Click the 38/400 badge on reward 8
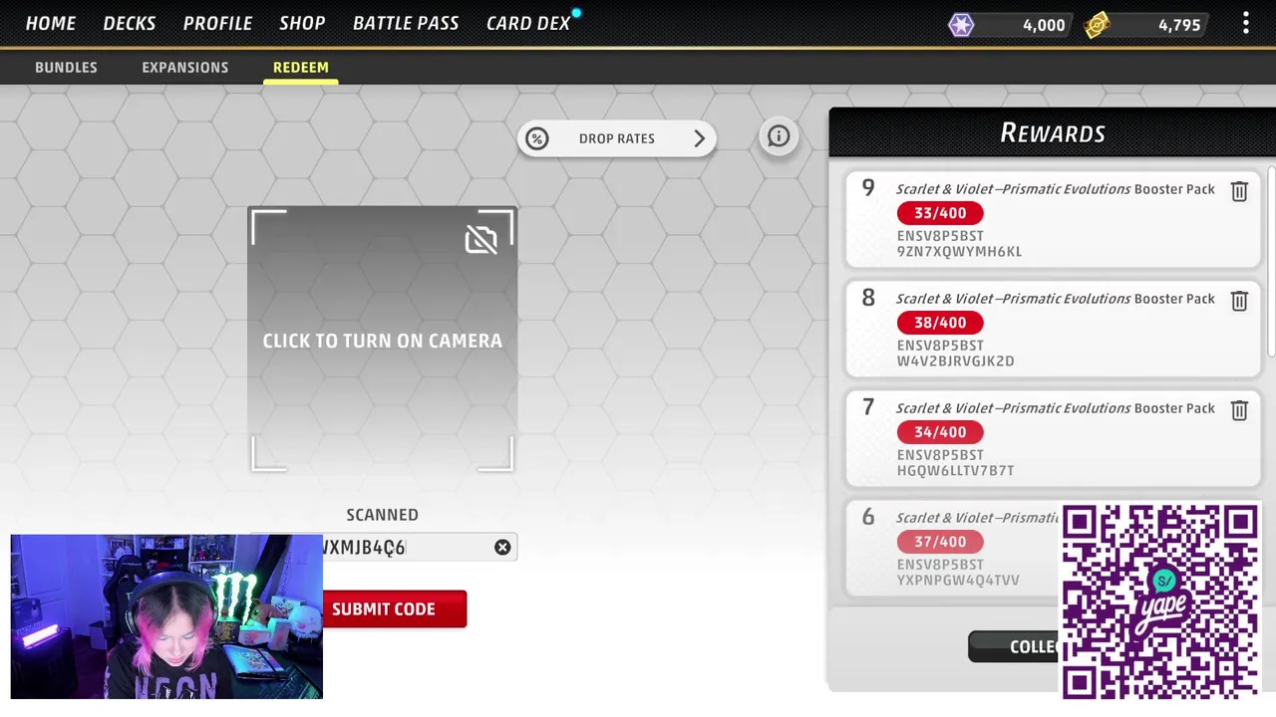This screenshot has height=717, width=1276. (x=940, y=323)
